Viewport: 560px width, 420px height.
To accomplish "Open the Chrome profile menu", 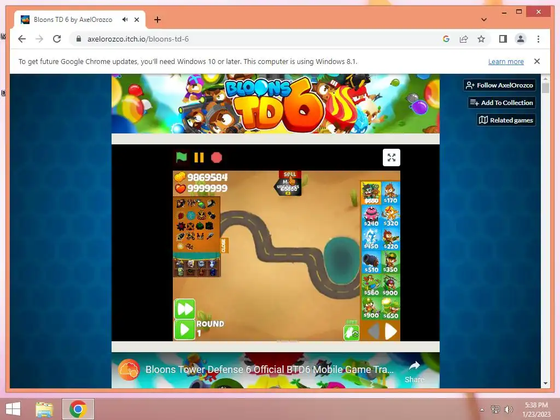I will [x=521, y=39].
